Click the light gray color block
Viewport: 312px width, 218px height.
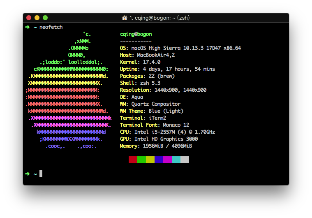[x=185, y=160]
